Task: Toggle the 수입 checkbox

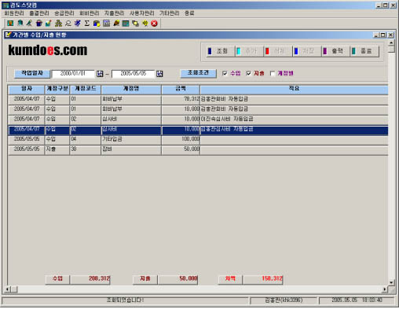Action: click(x=225, y=73)
